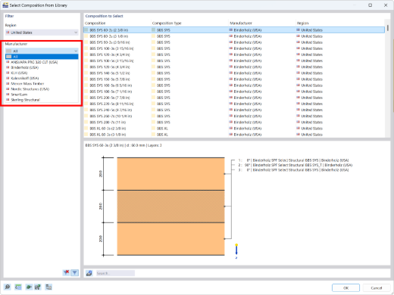Click the top layer in the preview
The width and height of the screenshot is (394, 295).
pyautogui.click(x=170, y=174)
